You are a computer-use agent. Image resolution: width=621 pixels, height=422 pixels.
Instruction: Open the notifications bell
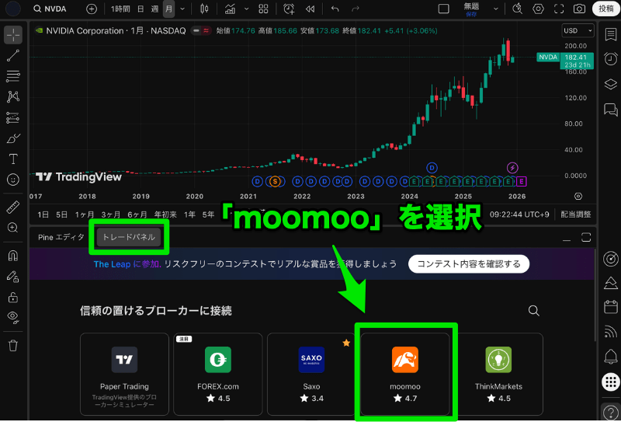pyautogui.click(x=611, y=357)
